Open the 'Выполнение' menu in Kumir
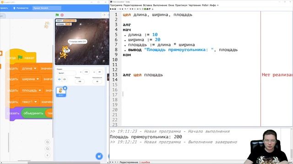 tap(160, 5)
